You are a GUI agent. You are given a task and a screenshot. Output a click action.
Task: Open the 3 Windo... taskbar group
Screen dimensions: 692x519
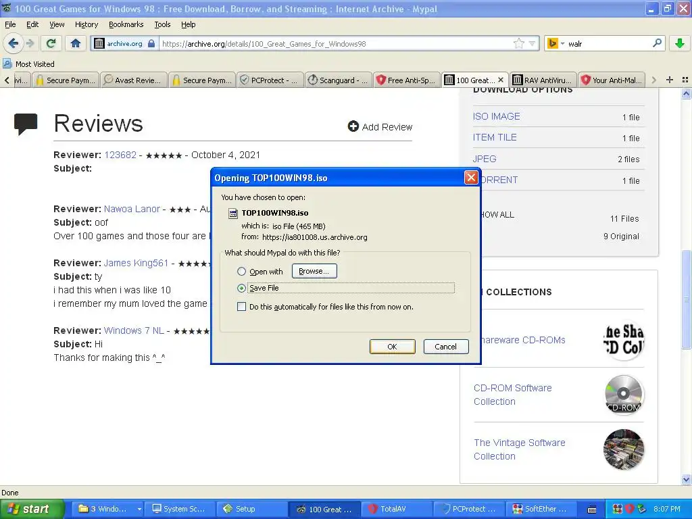click(106, 509)
